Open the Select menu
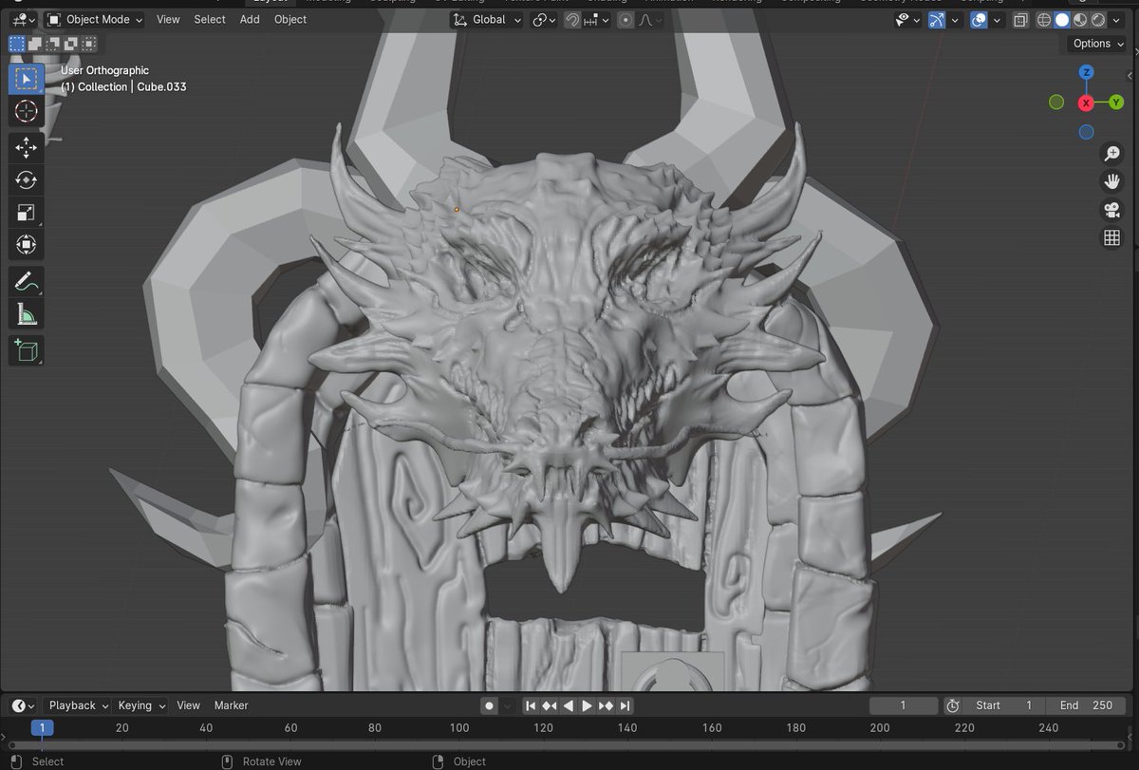 click(210, 19)
